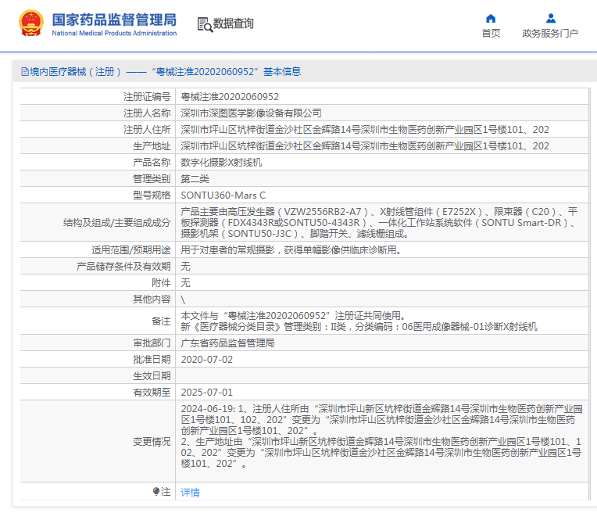Click the 注册人名称 label
Screen dimensions: 597x513
coord(147,113)
